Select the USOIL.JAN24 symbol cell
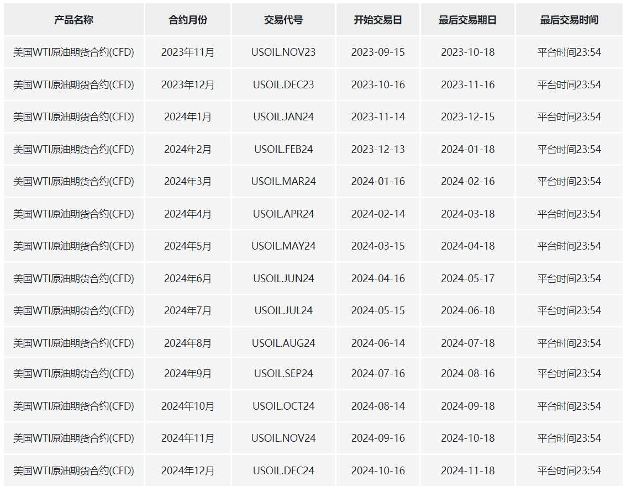 [x=283, y=117]
